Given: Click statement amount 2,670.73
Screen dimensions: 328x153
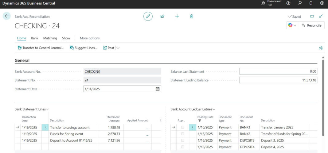Looking at the screenshot, I should 113,134.
